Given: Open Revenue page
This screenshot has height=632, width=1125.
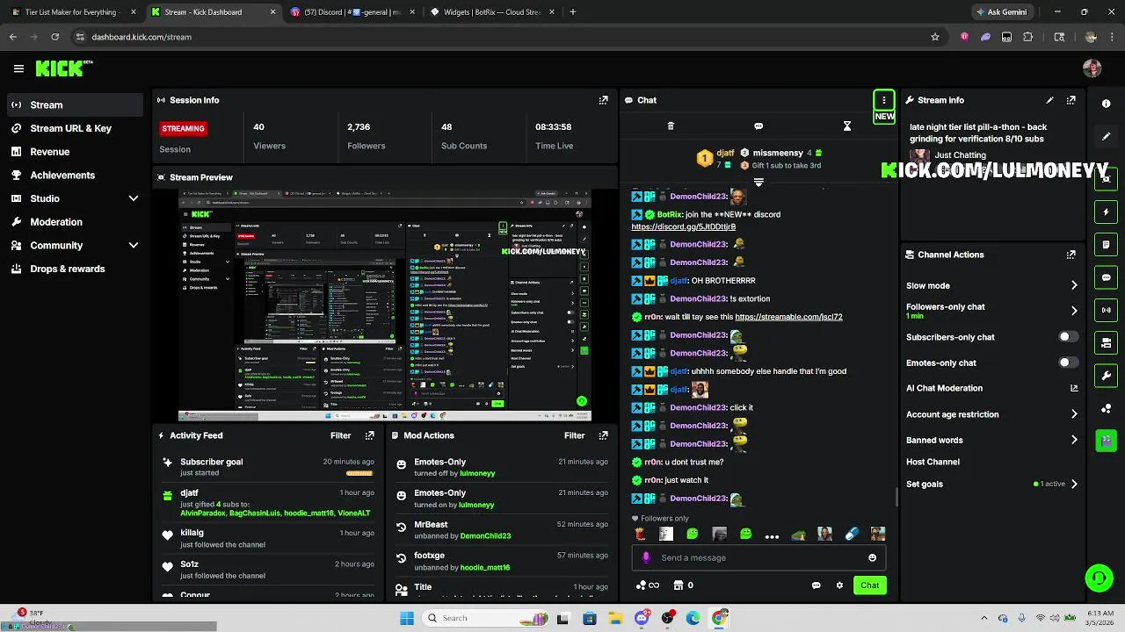Looking at the screenshot, I should point(75,152).
